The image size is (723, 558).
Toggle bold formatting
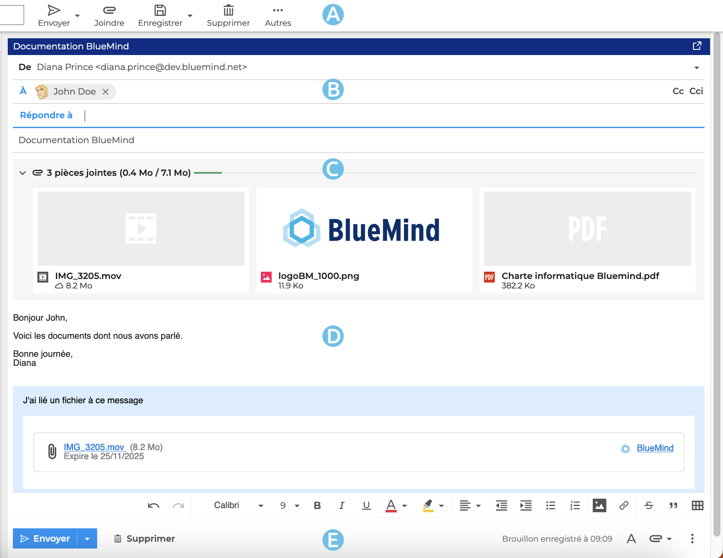click(x=317, y=506)
